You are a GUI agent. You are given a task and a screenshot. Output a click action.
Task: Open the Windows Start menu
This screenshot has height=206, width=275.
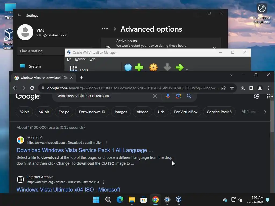coord(96,200)
